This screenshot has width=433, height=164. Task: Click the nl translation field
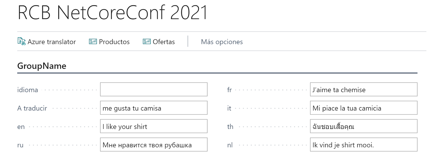[364, 145]
